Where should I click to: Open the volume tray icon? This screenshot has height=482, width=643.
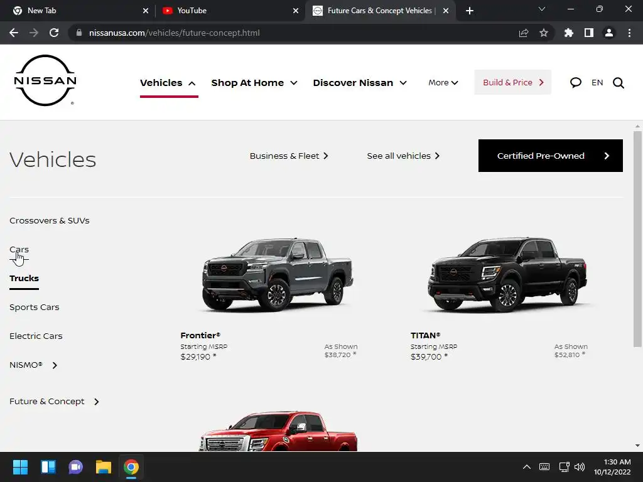pyautogui.click(x=580, y=467)
